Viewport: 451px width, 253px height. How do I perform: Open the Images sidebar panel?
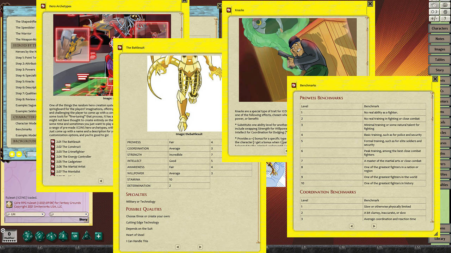(x=439, y=49)
